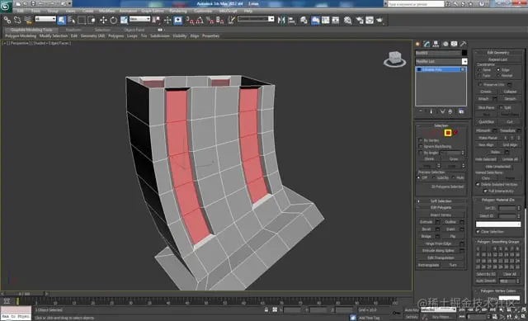The image size is (528, 321).
Task: Choose the Rectangular Selection Region icon
Action: (82, 20)
